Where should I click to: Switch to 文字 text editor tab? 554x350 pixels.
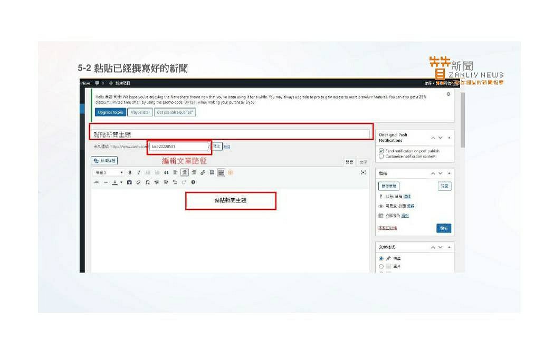[363, 162]
